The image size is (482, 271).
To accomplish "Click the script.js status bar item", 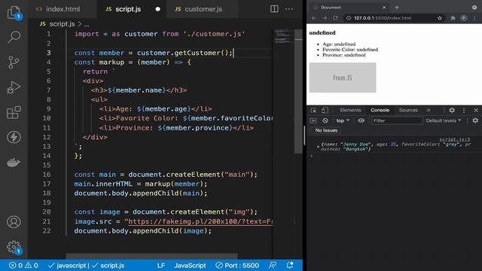I will 108,265.
